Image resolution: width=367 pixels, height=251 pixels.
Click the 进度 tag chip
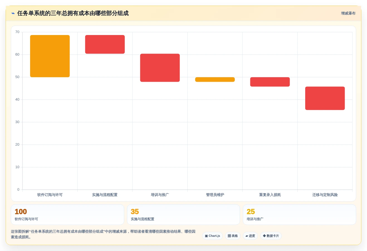point(250,236)
